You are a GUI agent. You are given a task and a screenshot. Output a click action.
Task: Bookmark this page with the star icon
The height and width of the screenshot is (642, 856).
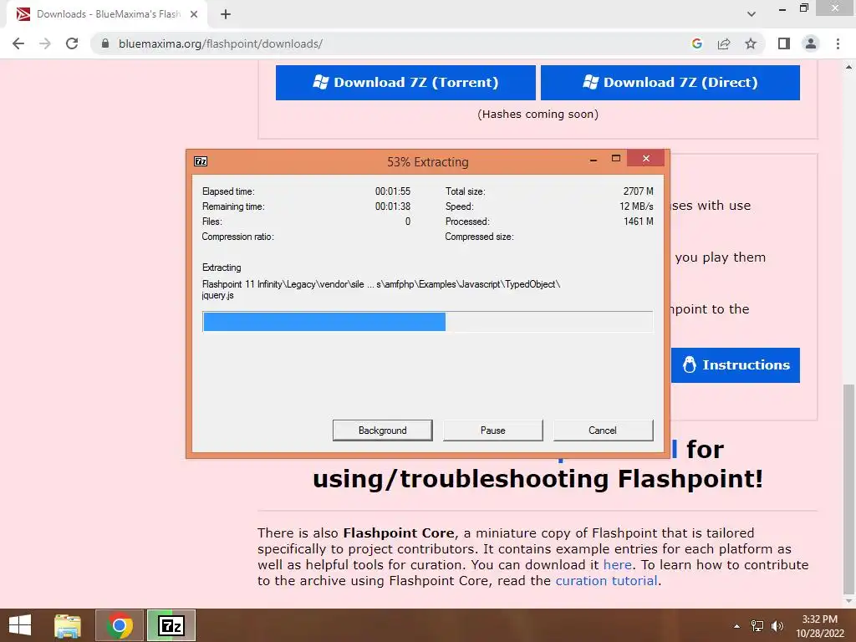click(751, 43)
